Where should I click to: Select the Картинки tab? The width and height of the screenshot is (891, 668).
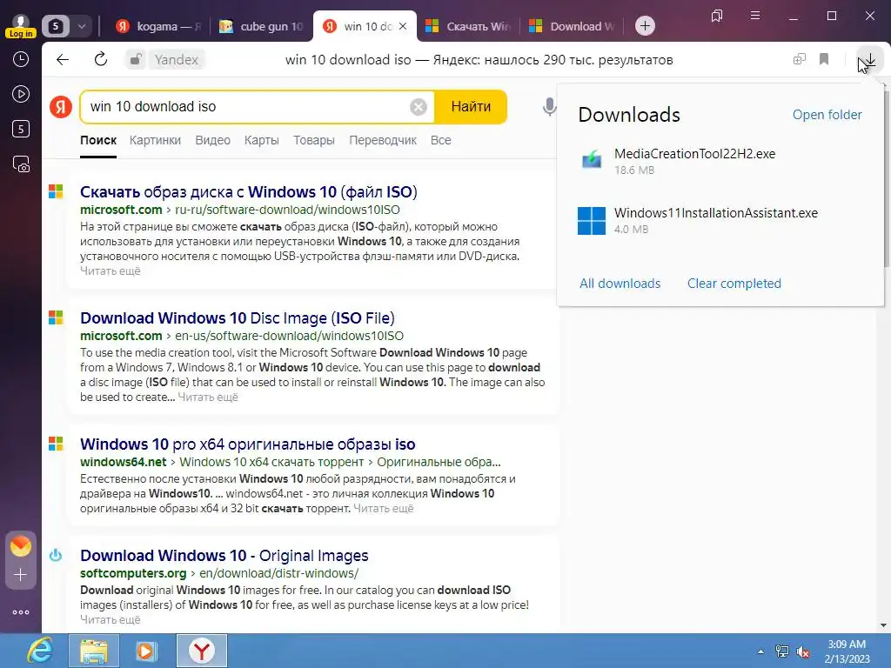click(155, 140)
